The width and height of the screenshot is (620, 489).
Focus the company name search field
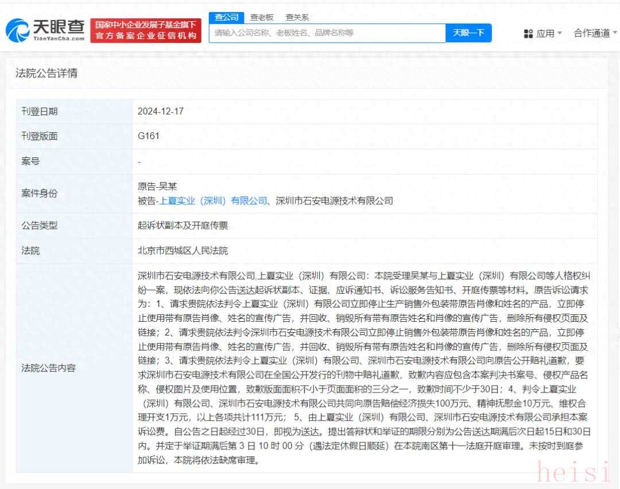coord(327,33)
